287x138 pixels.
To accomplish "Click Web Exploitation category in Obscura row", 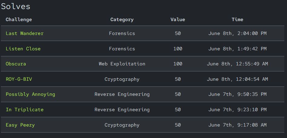I will coord(122,64).
